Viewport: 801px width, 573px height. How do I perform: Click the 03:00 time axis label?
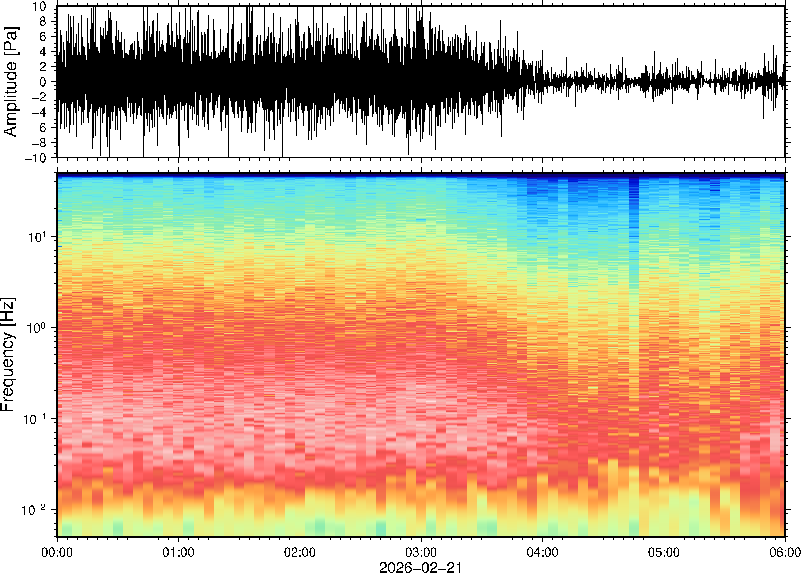[421, 552]
